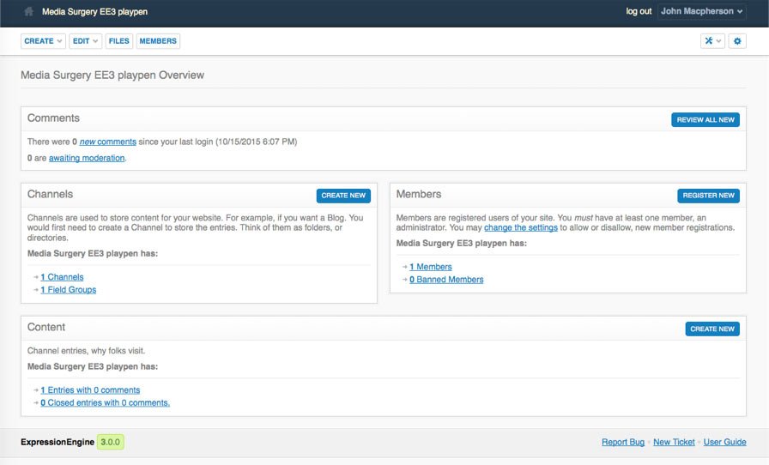Click the REVIEW ALL NEW button

coord(705,120)
